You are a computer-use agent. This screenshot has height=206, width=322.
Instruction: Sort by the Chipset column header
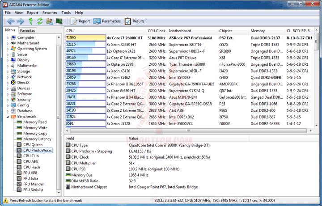[233, 31]
